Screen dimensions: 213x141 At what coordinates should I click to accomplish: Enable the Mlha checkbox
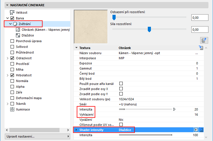[x=12, y=70]
